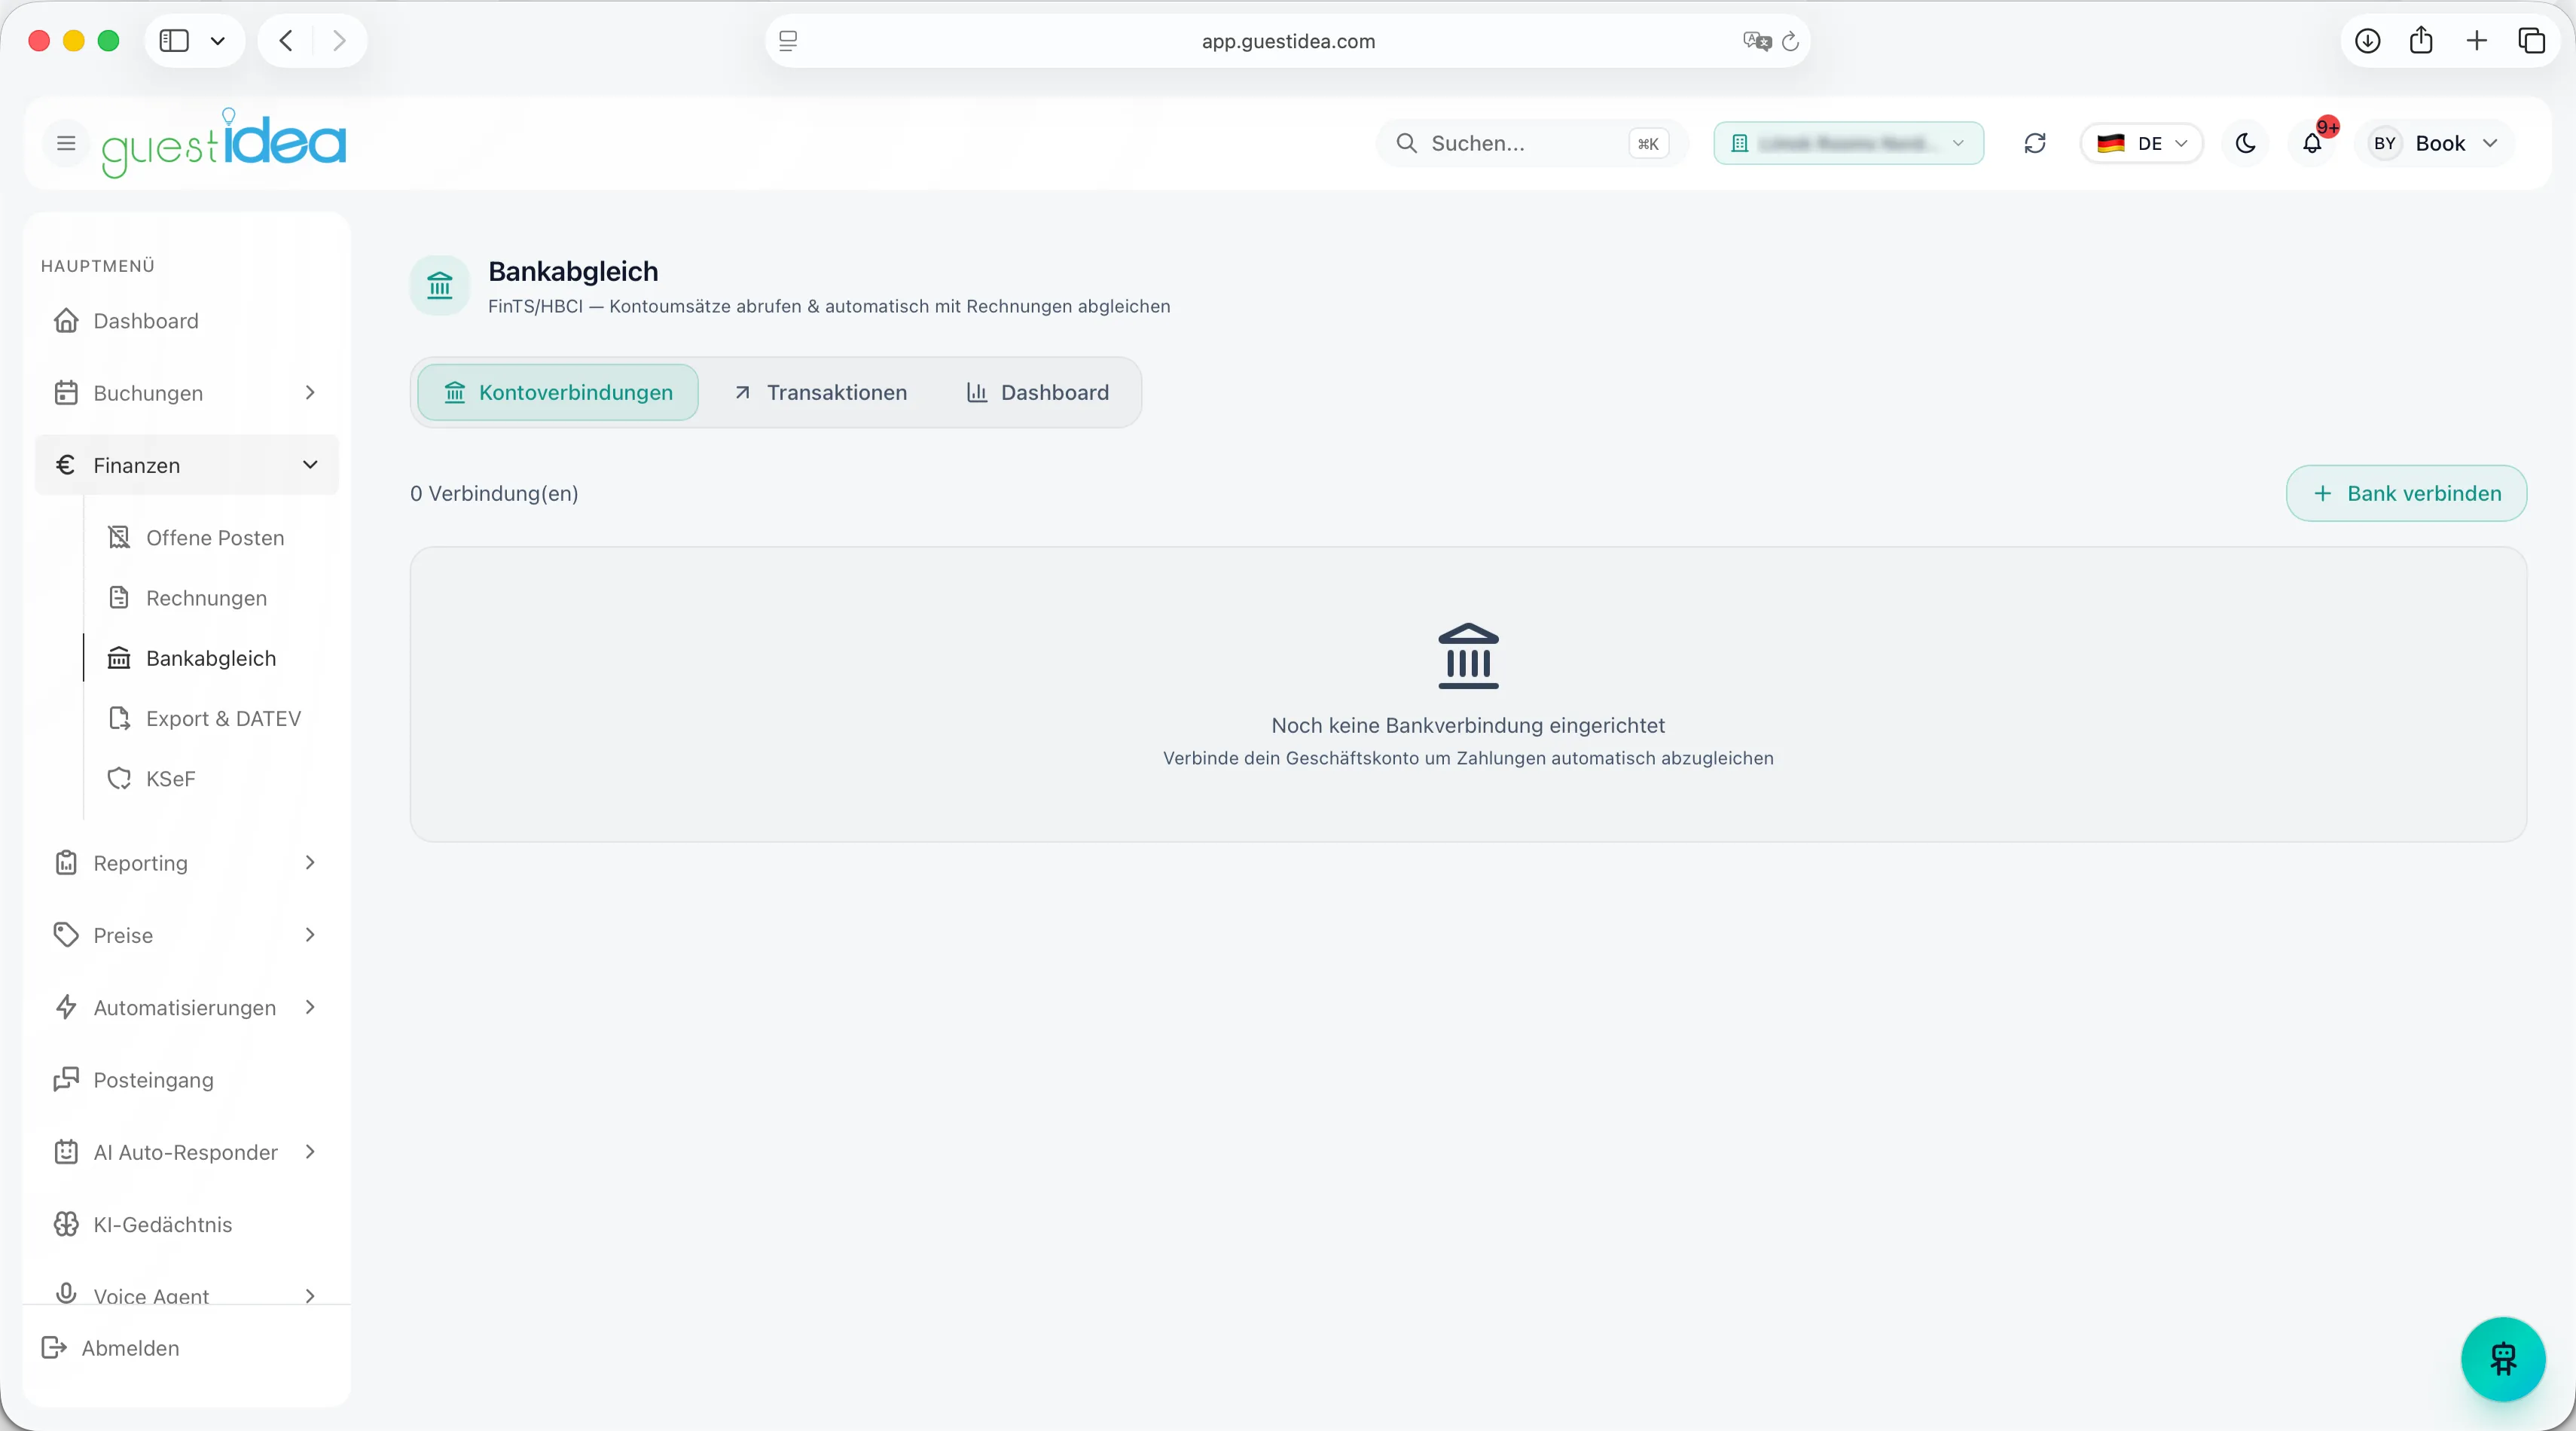Screen dimensions: 2576x1431
Task: Open the property selector dropdown
Action: click(x=1849, y=143)
